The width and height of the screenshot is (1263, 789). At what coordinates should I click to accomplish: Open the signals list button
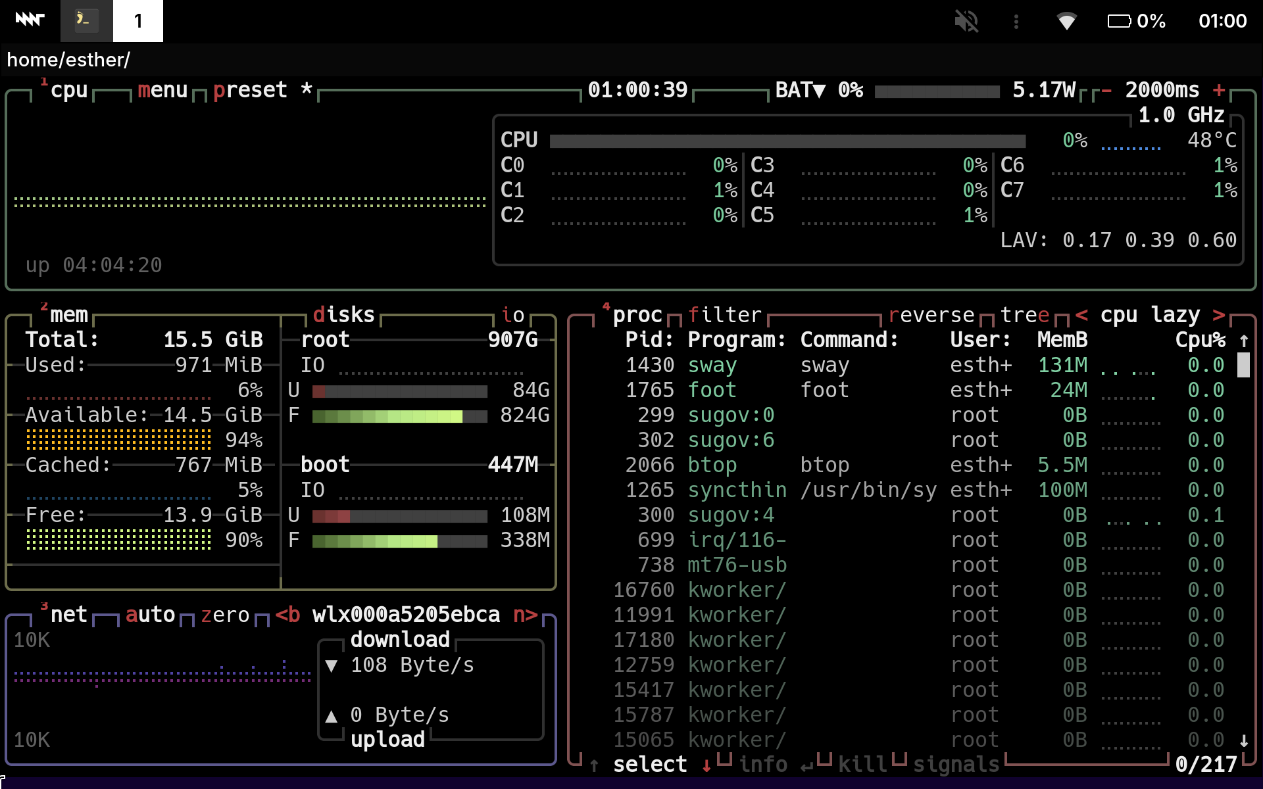click(956, 765)
